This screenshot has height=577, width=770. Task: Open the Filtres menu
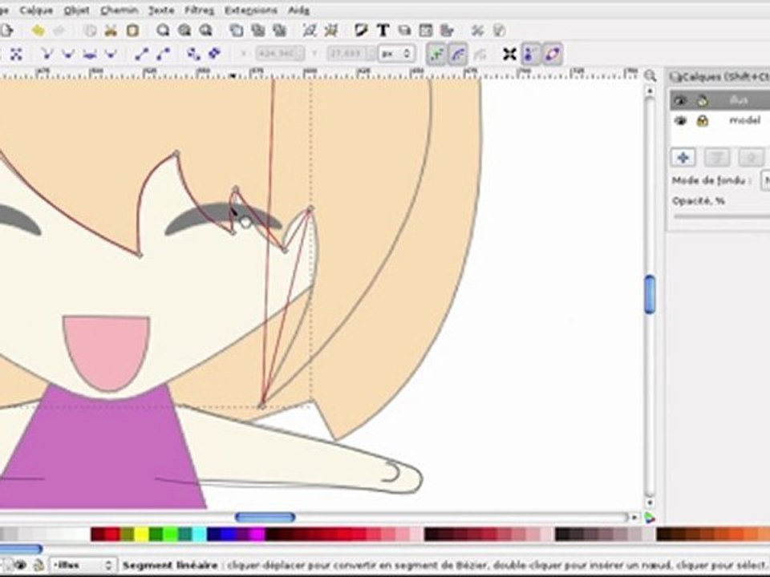tap(200, 10)
